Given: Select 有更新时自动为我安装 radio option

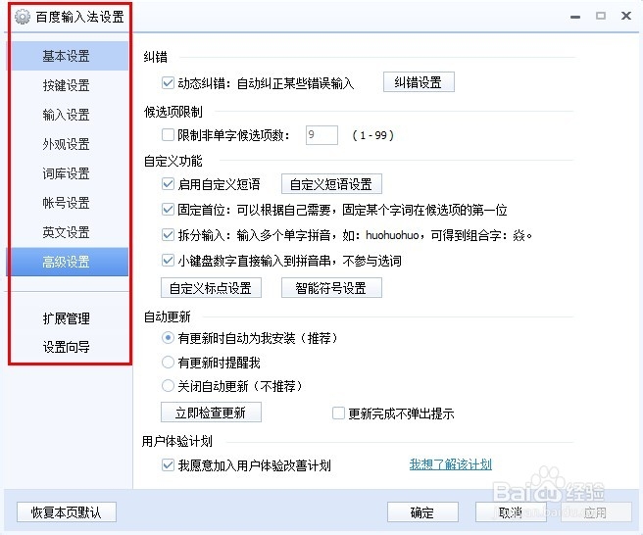Looking at the screenshot, I should (x=168, y=338).
